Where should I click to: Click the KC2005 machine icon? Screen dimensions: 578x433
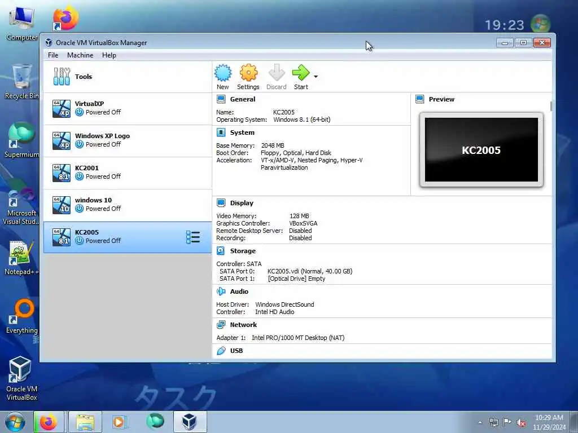(61, 237)
